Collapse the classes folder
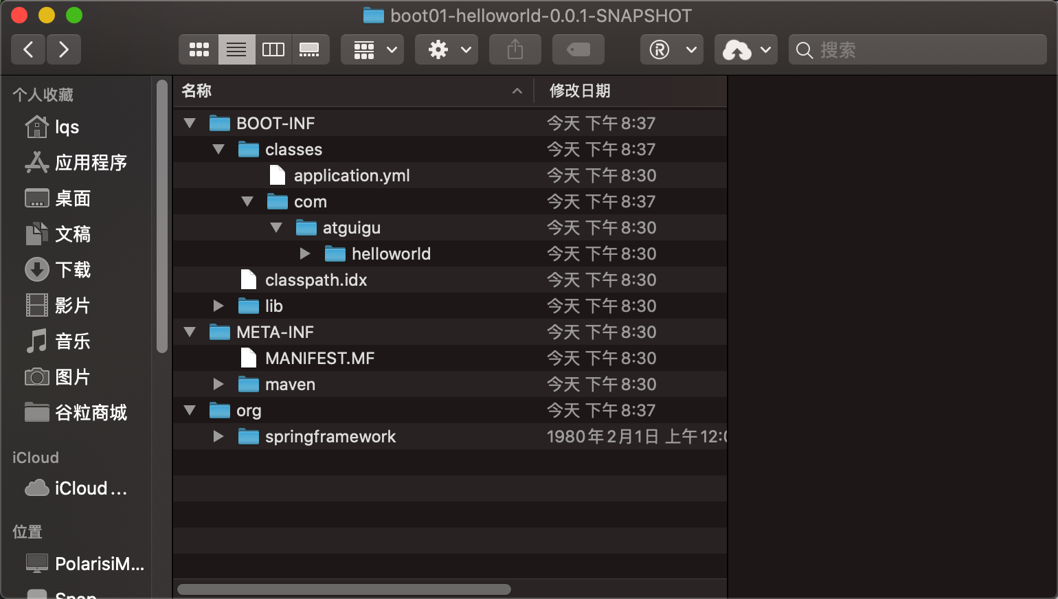1058x599 pixels. click(x=219, y=150)
